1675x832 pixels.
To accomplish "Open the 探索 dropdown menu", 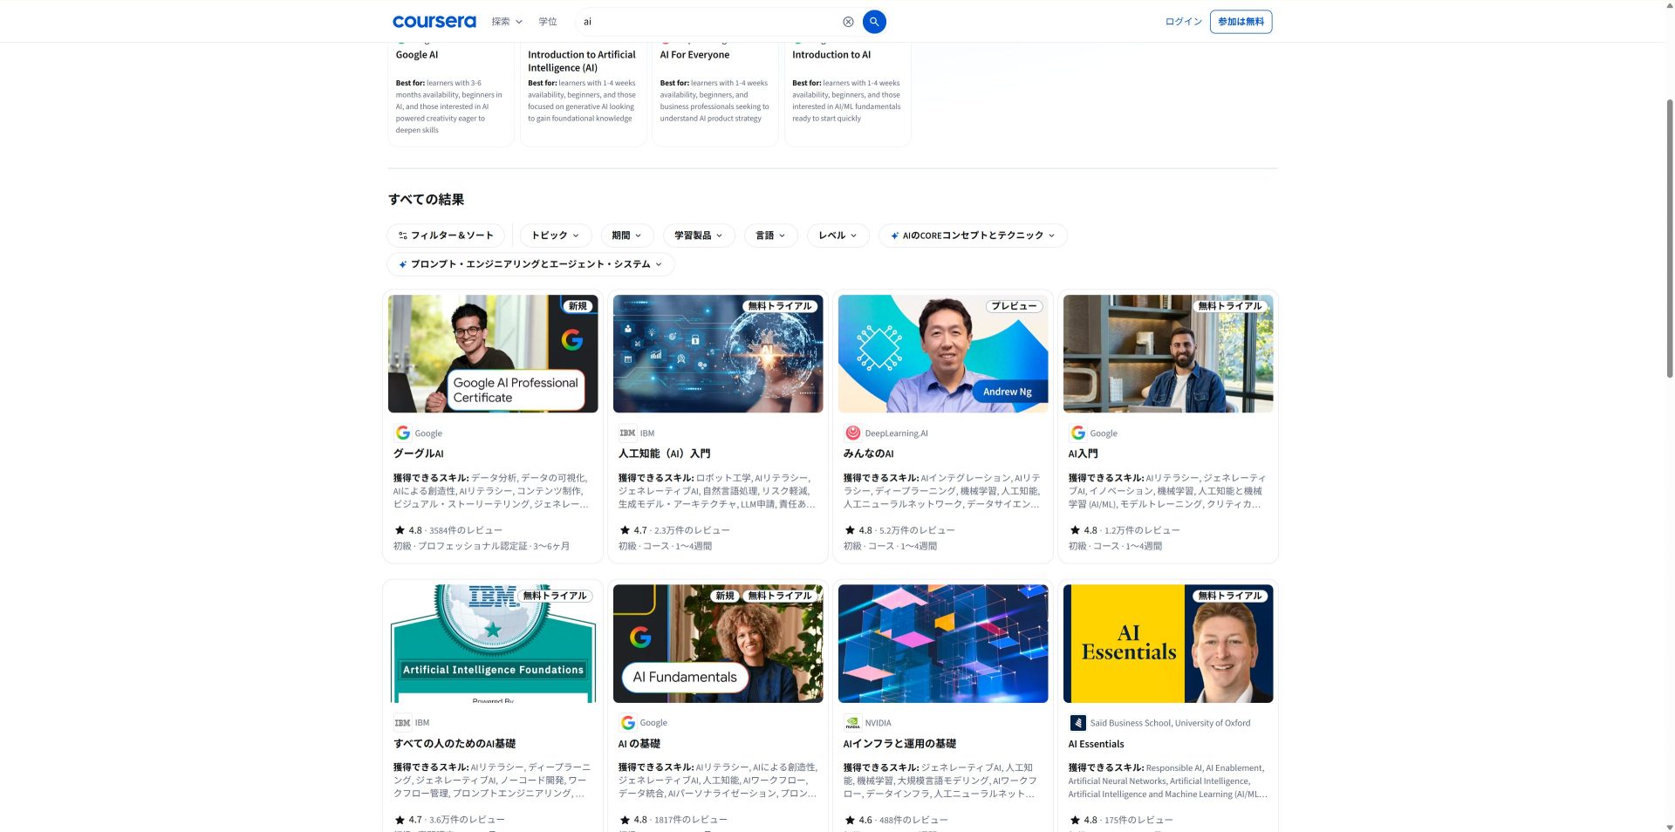I will (506, 22).
